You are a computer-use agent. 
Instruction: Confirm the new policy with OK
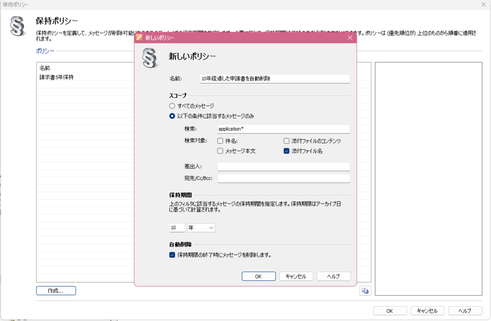258,276
